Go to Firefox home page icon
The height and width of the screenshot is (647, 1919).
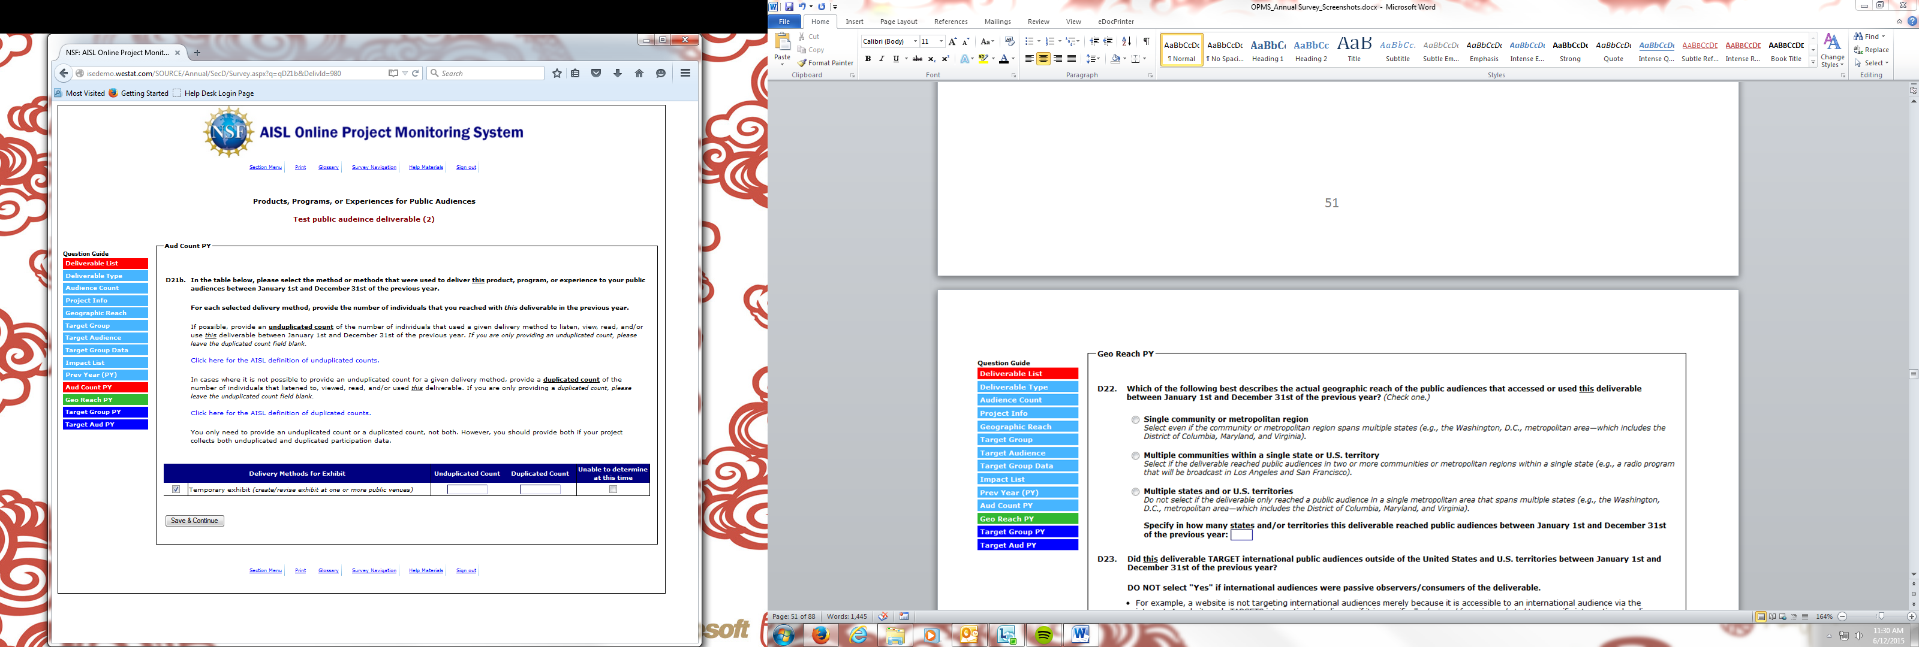(639, 73)
